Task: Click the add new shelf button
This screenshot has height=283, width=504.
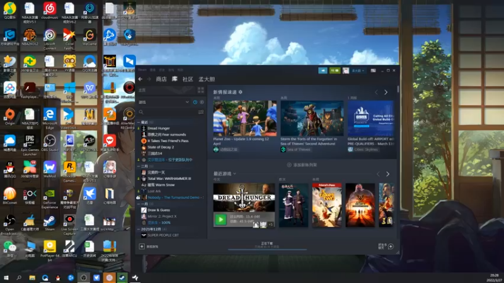Action: click(302, 165)
